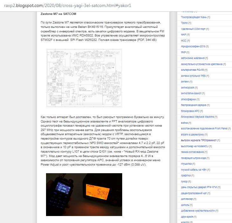232x223 pixels.
Task: Open tag 'генерация штрих-кода'
Action: 193,158
